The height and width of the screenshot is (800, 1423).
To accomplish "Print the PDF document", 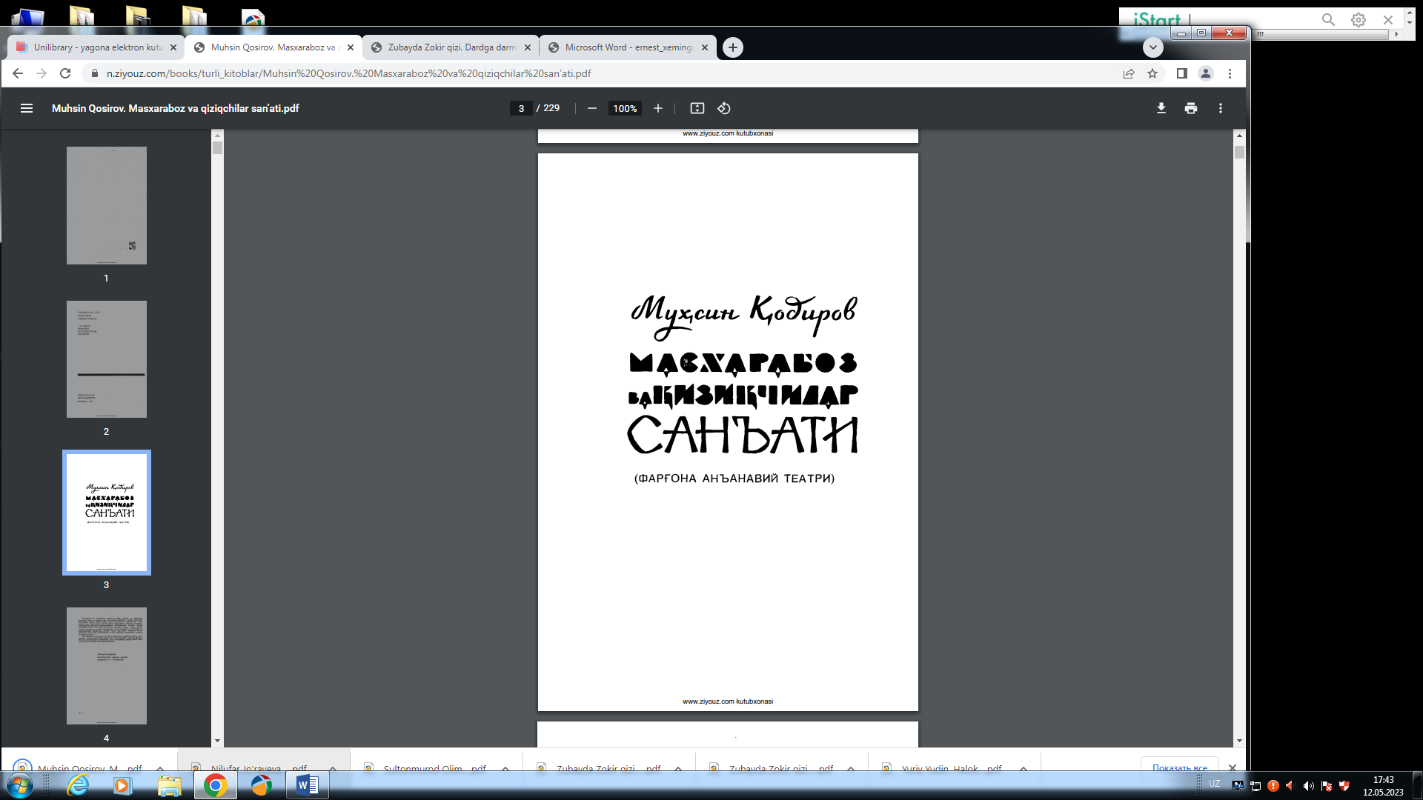I will [1190, 108].
